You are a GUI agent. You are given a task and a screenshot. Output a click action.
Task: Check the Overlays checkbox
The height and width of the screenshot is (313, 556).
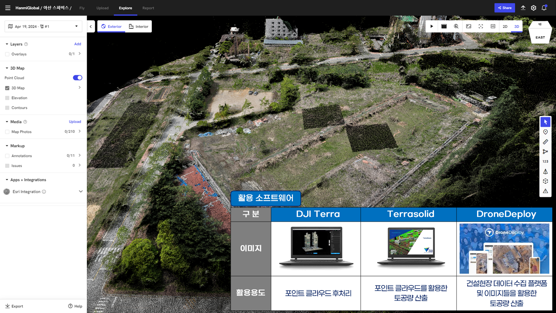click(x=7, y=54)
